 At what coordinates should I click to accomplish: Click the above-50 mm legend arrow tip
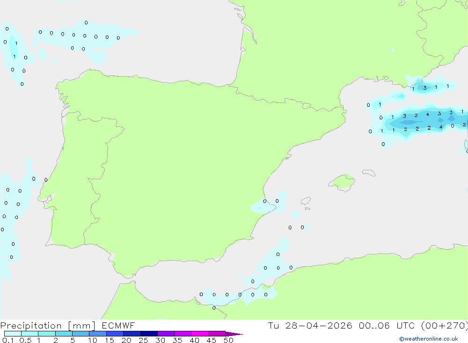[234, 334]
